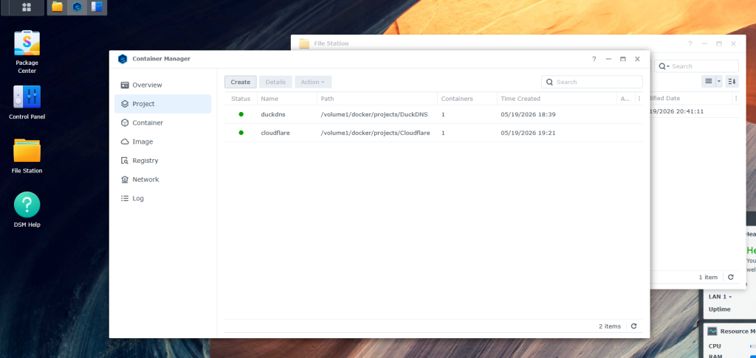The width and height of the screenshot is (756, 358).
Task: Select the duckdns project row
Action: click(433, 114)
